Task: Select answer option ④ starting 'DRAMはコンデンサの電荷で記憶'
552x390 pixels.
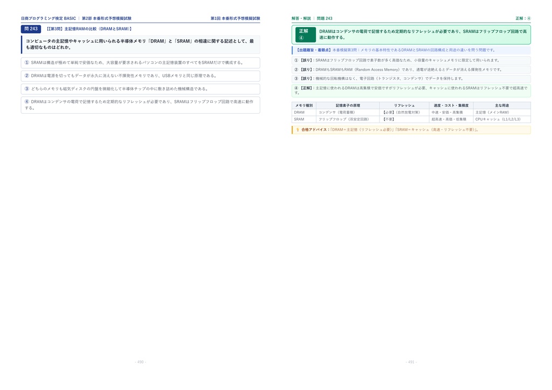Action: 141,105
